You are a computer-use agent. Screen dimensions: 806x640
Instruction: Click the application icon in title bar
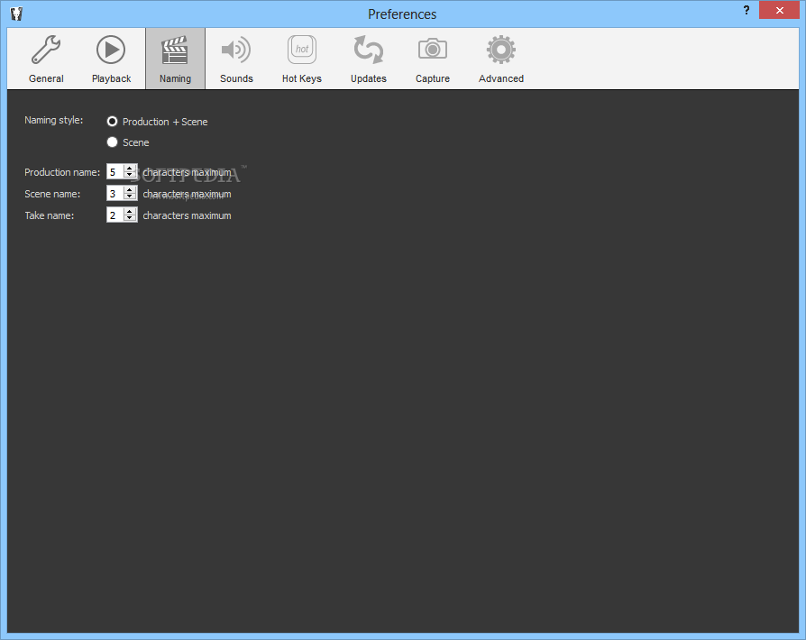(16, 14)
